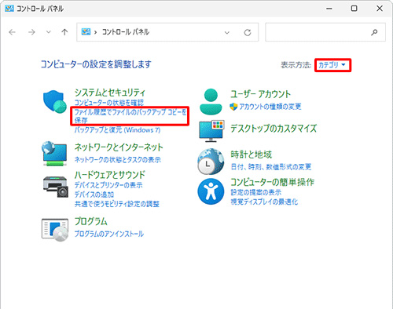Open デバイスとプリンターの表示 link

point(108,185)
